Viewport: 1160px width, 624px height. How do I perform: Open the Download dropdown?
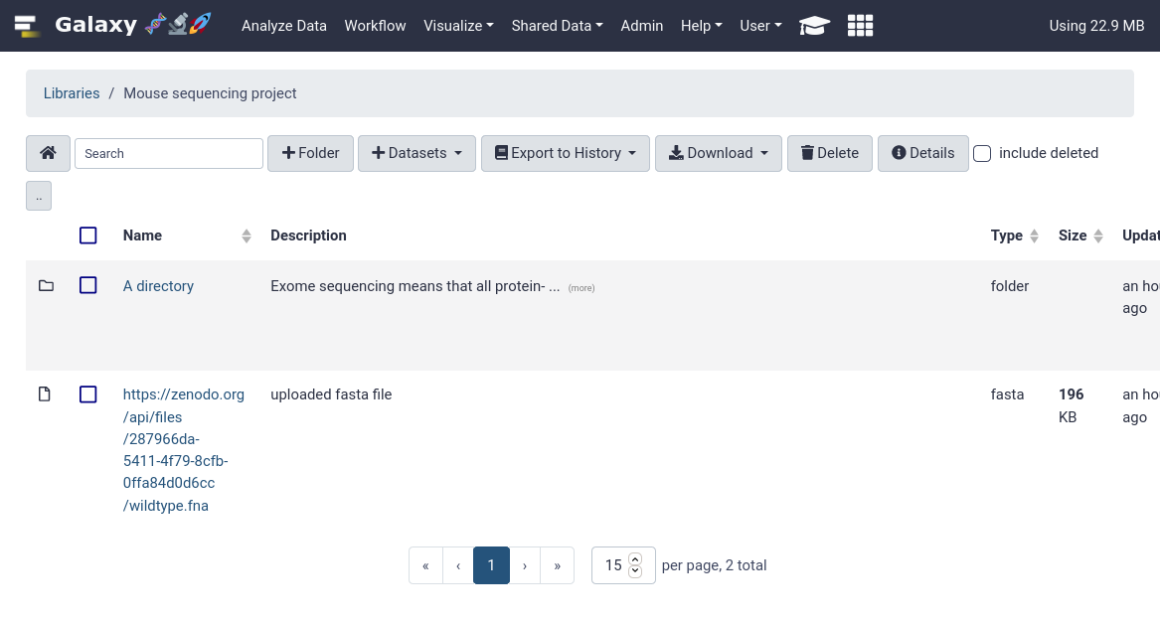(719, 153)
